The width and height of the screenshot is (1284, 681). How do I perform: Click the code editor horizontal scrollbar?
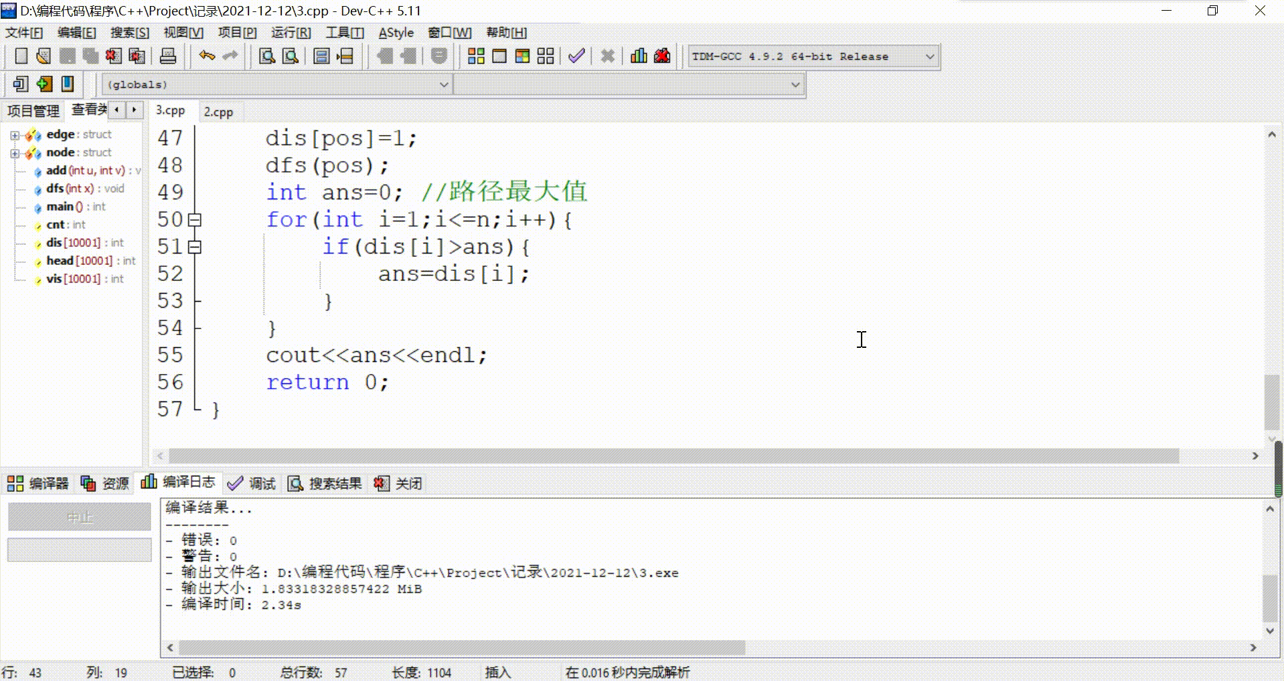click(673, 456)
